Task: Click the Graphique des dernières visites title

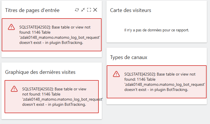Action: (40, 72)
